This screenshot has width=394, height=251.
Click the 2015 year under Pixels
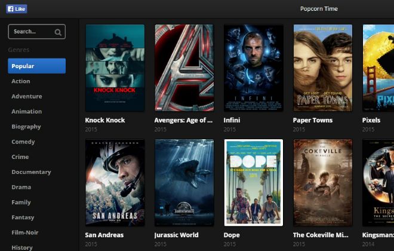click(368, 130)
